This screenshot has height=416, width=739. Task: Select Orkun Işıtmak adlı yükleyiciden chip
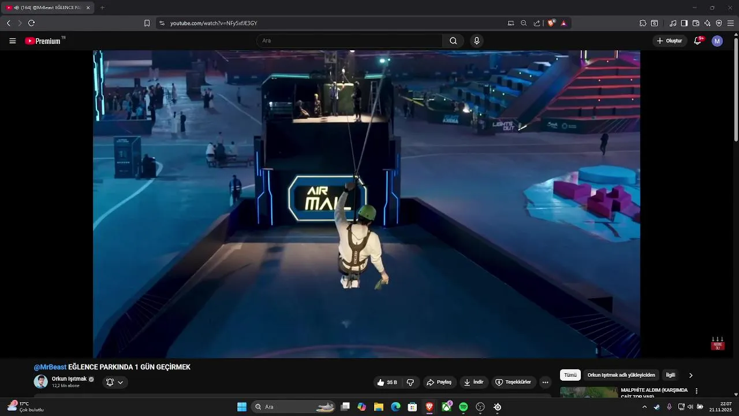pos(621,375)
